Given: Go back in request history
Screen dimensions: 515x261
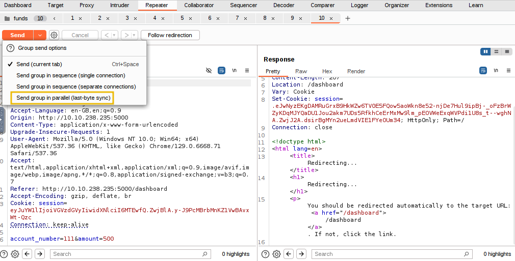Looking at the screenshot, I should pos(107,35).
